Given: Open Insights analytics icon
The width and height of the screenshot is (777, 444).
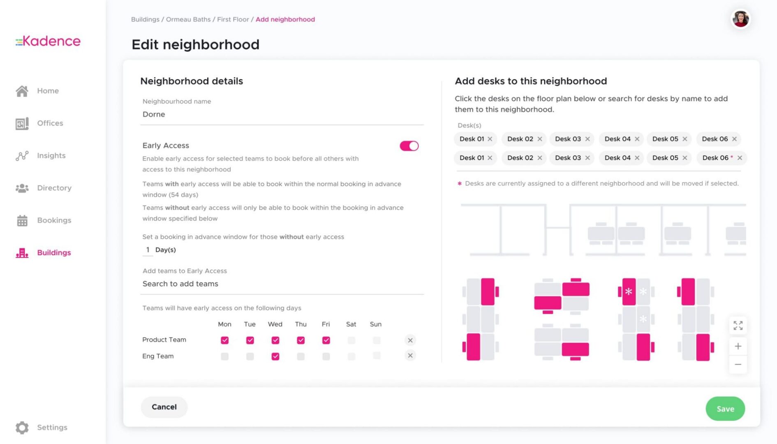Looking at the screenshot, I should coord(22,155).
